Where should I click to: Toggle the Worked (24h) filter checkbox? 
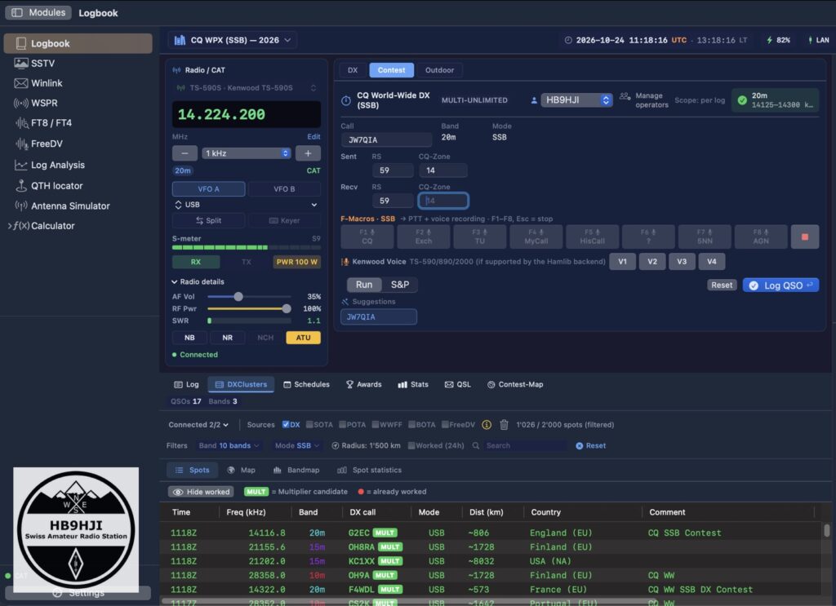click(411, 445)
